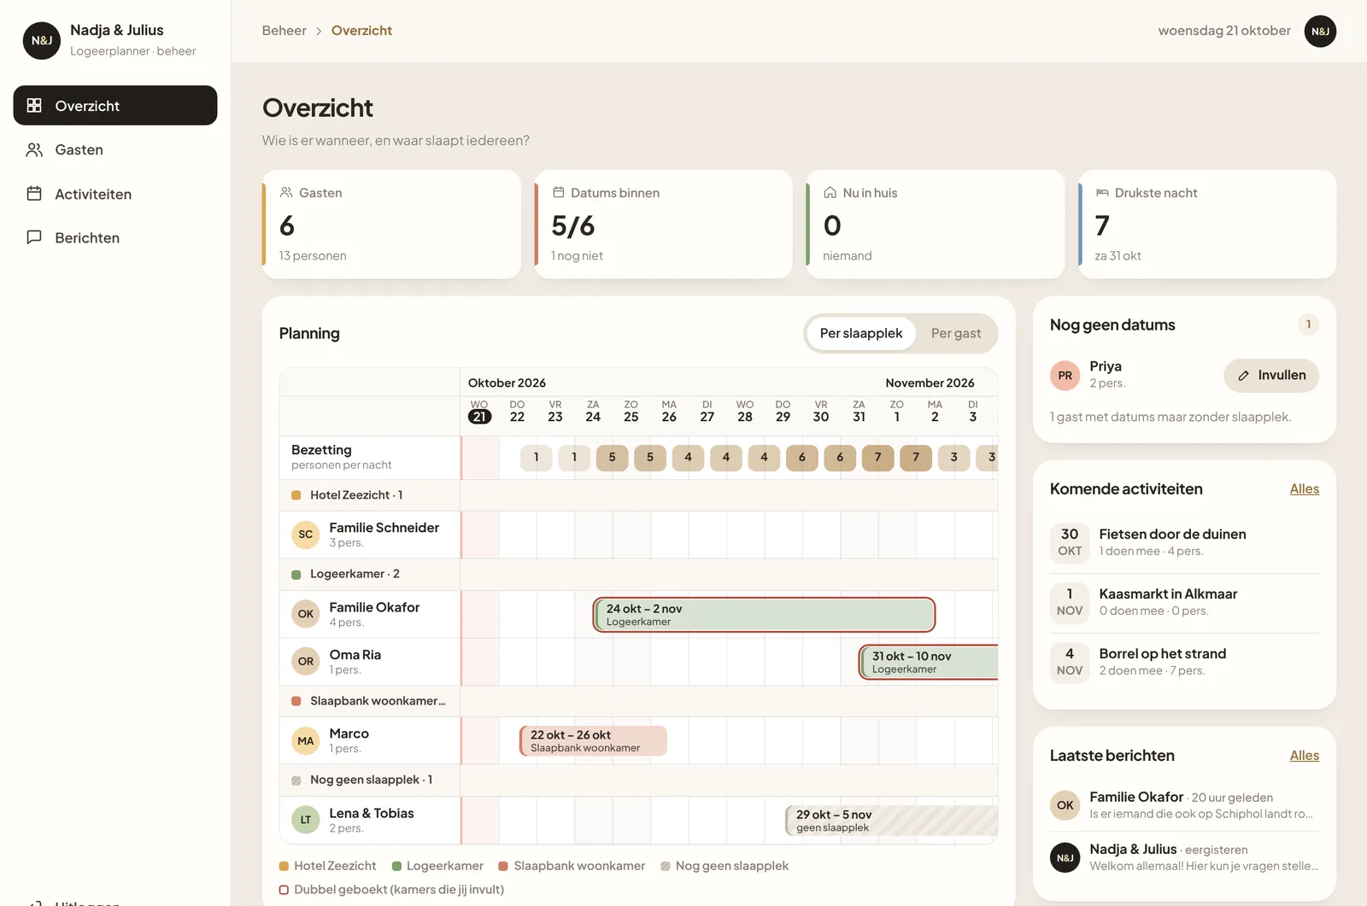Click the OK avatar in planning row

306,614
